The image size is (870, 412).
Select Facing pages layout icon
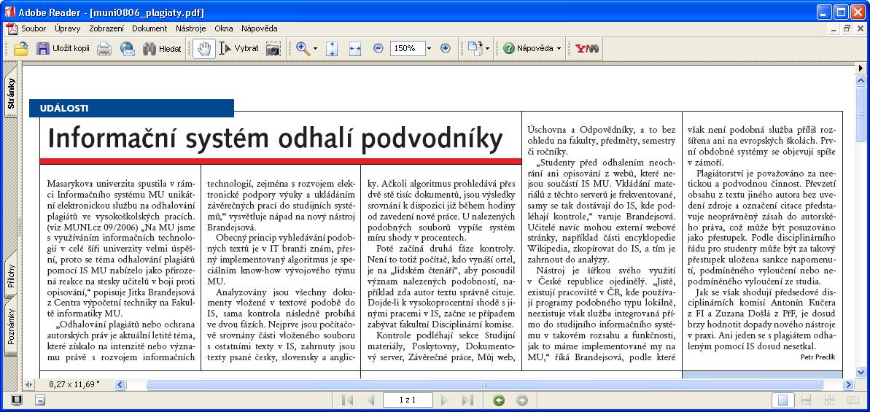click(852, 400)
